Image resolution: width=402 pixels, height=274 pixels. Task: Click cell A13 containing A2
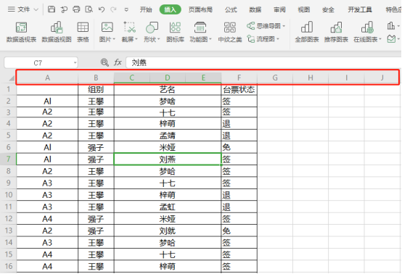point(47,231)
